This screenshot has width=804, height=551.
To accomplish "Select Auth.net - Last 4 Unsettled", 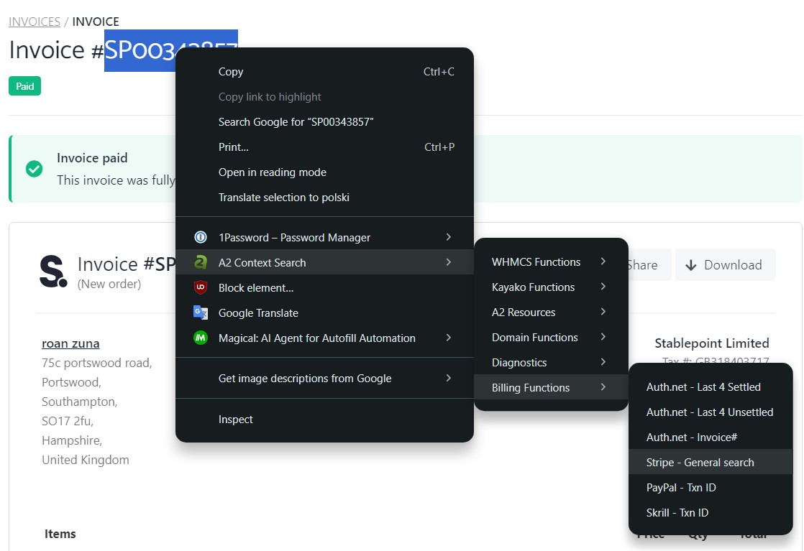I will [x=711, y=412].
